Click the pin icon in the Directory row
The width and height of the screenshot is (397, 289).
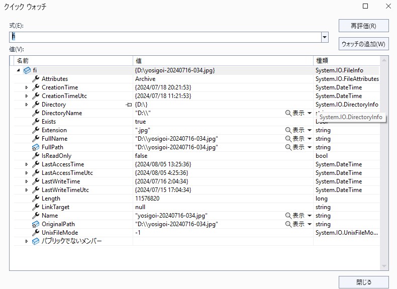pos(129,105)
